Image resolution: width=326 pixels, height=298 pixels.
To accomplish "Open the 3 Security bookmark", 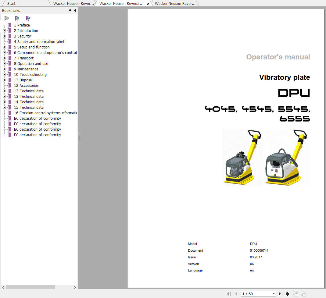I will coord(22,36).
